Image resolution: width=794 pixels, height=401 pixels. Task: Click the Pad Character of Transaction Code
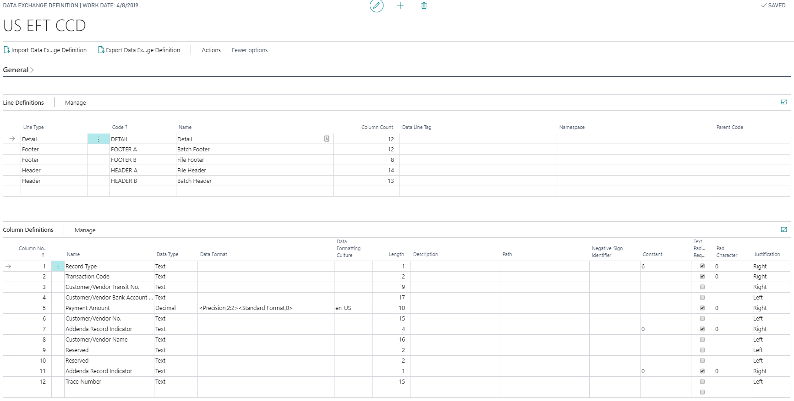[x=733, y=277]
